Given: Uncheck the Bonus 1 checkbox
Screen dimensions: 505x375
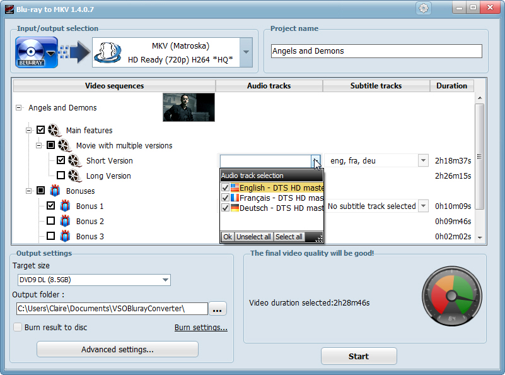Looking at the screenshot, I should click(x=50, y=205).
